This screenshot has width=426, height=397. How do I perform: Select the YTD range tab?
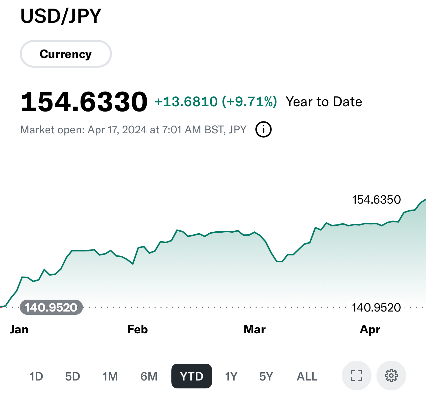click(192, 376)
